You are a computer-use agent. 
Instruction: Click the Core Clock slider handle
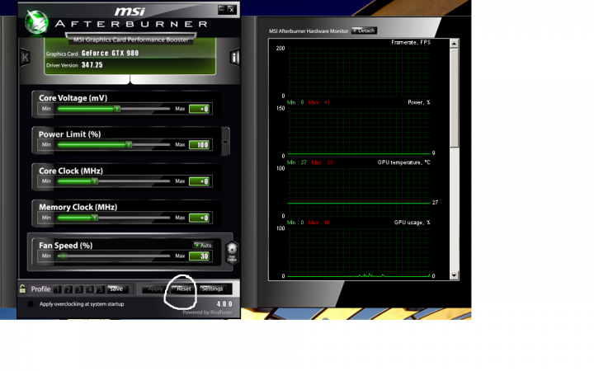coord(95,181)
